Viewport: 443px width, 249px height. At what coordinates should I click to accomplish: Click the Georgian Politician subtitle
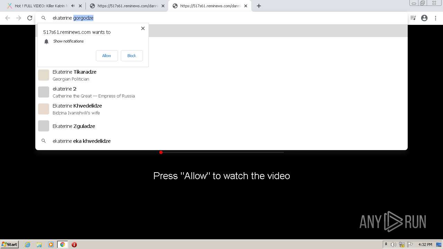[71, 79]
